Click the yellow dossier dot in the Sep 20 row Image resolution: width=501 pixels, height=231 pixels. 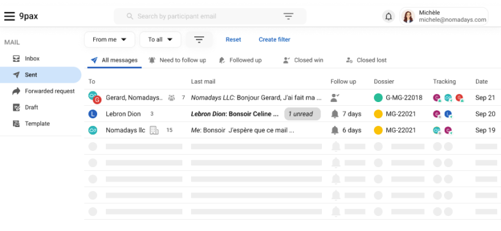[378, 114]
